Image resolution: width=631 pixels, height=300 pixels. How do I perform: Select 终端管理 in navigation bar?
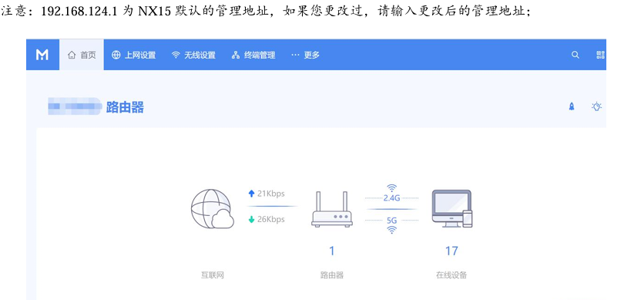point(253,56)
